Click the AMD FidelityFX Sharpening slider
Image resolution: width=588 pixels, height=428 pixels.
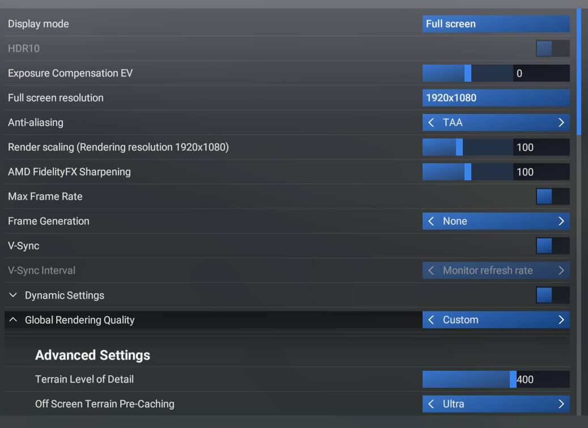pyautogui.click(x=468, y=172)
